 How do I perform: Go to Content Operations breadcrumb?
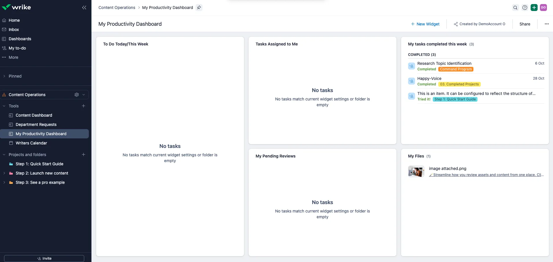(x=117, y=8)
